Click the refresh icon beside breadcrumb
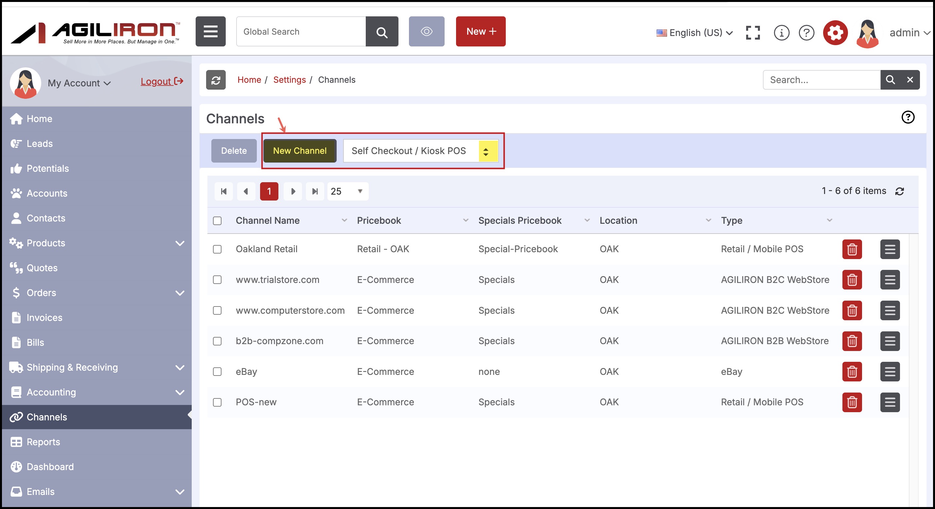 216,80
